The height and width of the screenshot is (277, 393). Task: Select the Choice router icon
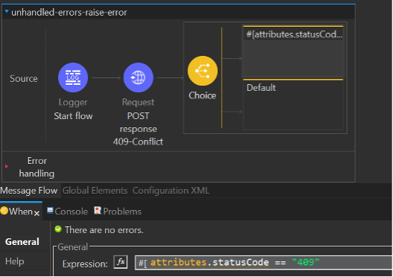(202, 71)
